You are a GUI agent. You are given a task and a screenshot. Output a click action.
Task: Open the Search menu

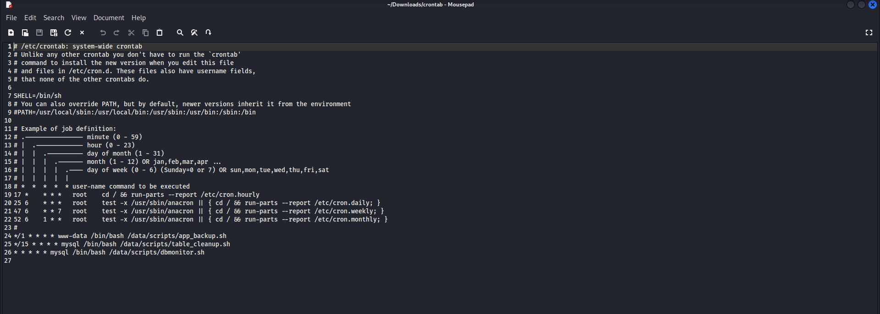tap(54, 18)
